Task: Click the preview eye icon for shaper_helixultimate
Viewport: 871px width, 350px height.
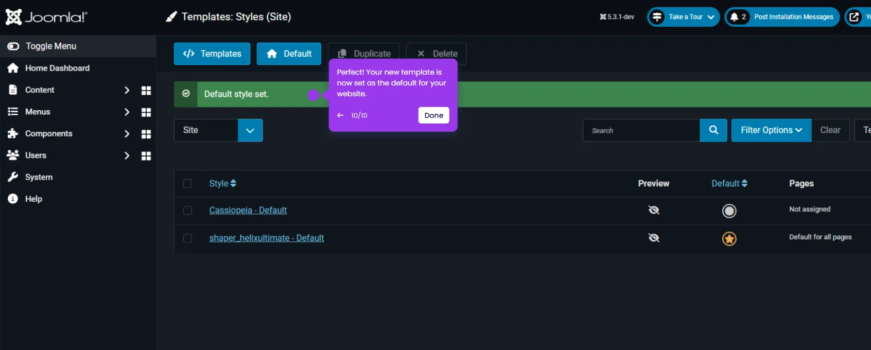Action: (x=654, y=238)
